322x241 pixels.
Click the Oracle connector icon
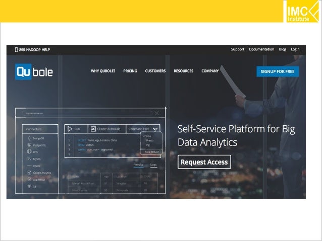pos(29,166)
